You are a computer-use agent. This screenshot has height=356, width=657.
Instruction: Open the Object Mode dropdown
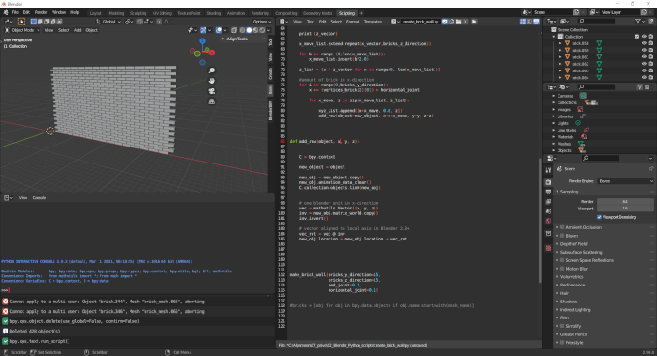point(23,30)
